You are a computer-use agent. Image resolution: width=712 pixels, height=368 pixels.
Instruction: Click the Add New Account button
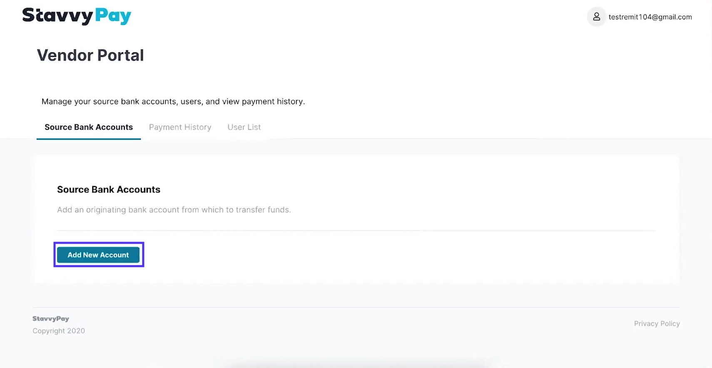click(x=98, y=255)
